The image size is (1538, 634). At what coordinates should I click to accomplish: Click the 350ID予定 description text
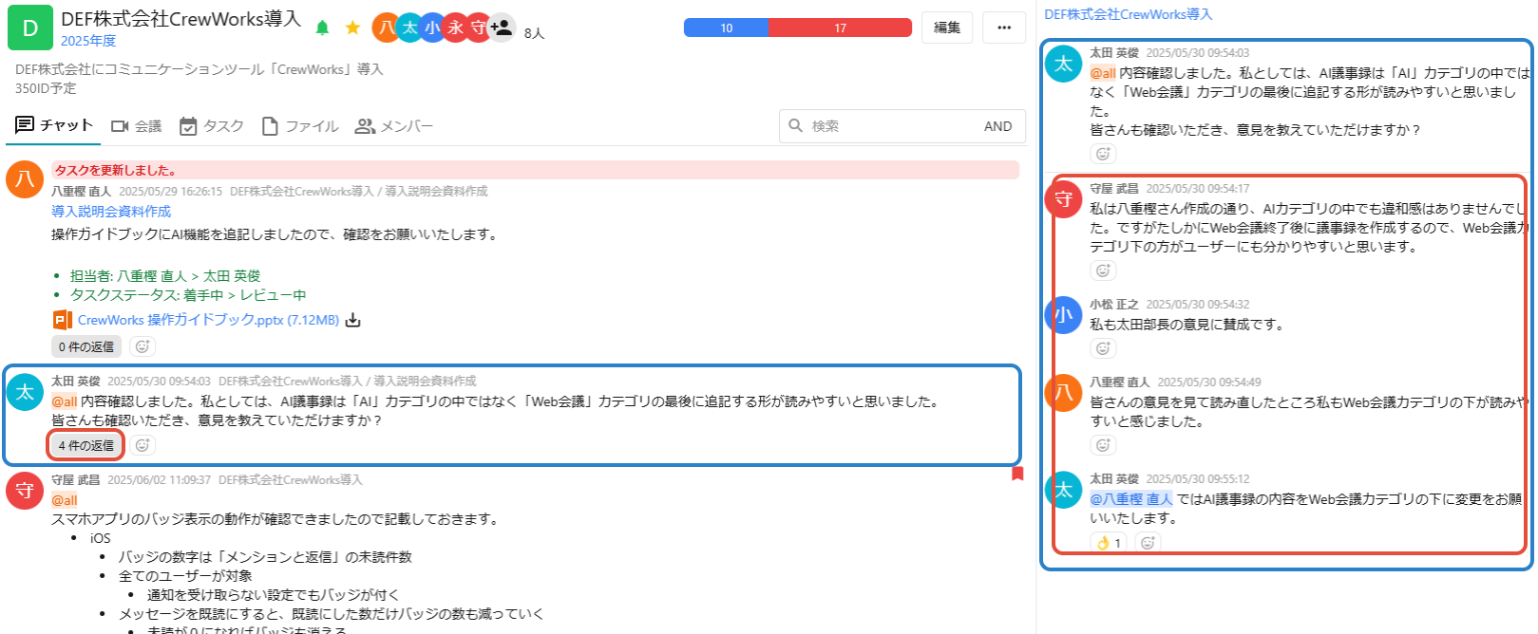[x=46, y=88]
